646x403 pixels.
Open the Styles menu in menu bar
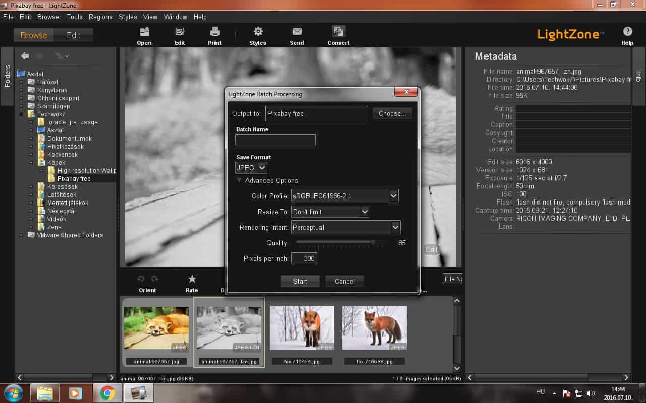[x=128, y=17]
